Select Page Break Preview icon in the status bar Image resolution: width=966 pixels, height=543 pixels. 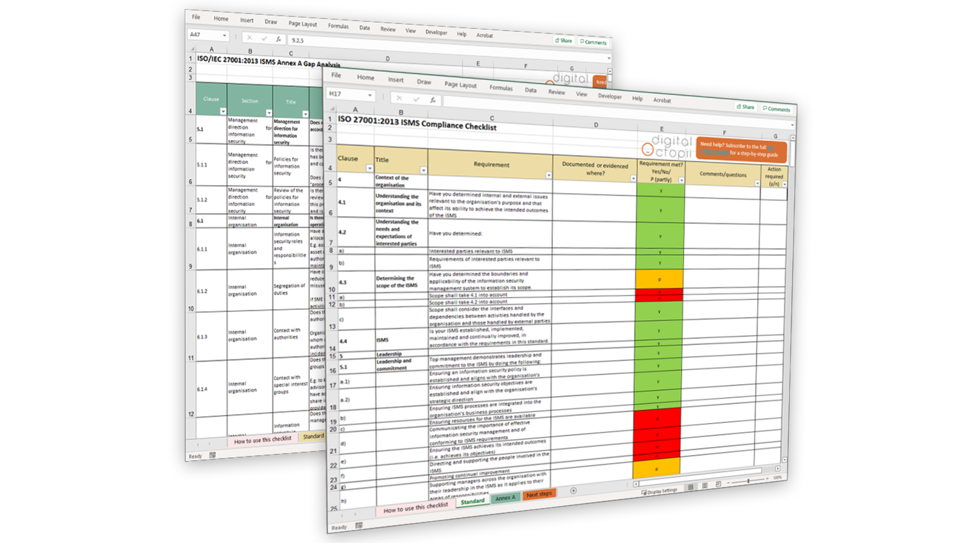tap(718, 484)
